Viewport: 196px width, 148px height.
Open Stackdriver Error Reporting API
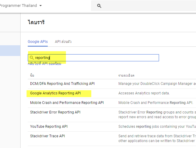55,112
